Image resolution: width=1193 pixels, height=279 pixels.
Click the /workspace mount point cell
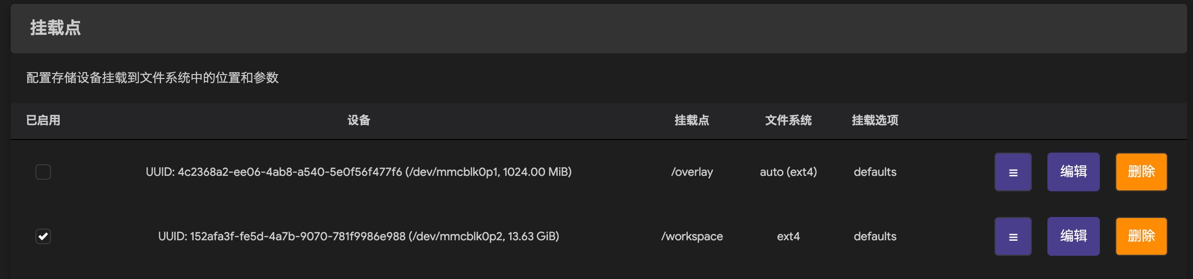click(x=692, y=236)
